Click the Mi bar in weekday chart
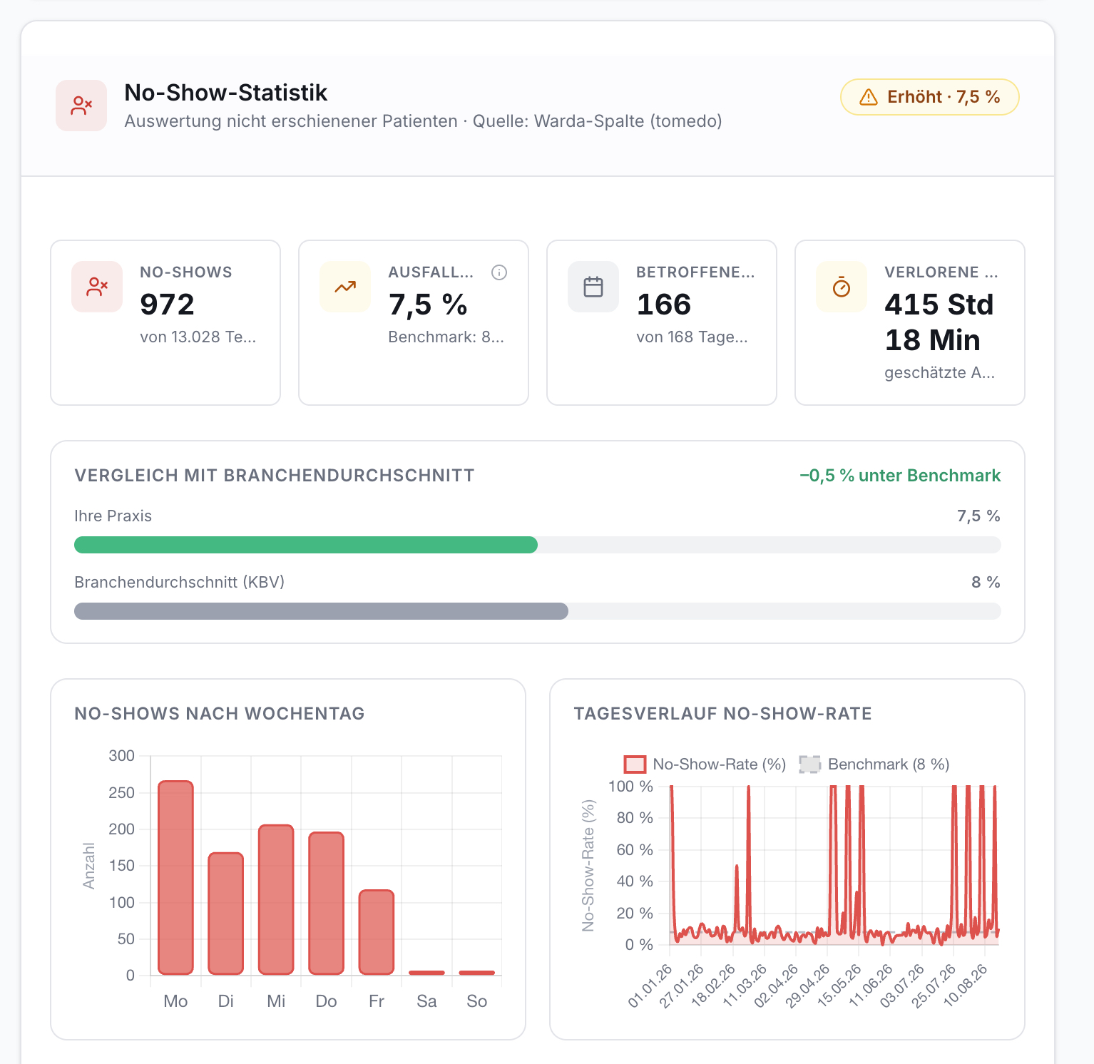 pos(276,900)
